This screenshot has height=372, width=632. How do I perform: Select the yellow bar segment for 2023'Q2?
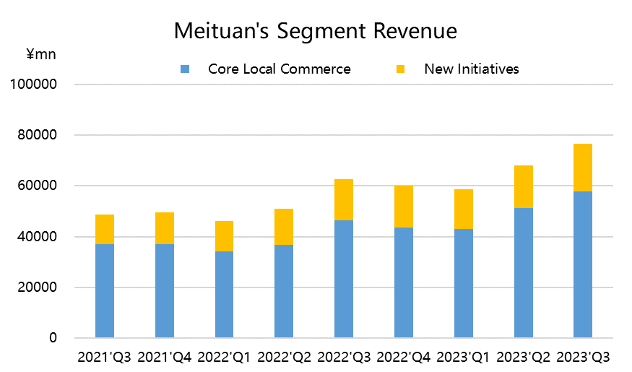click(524, 186)
